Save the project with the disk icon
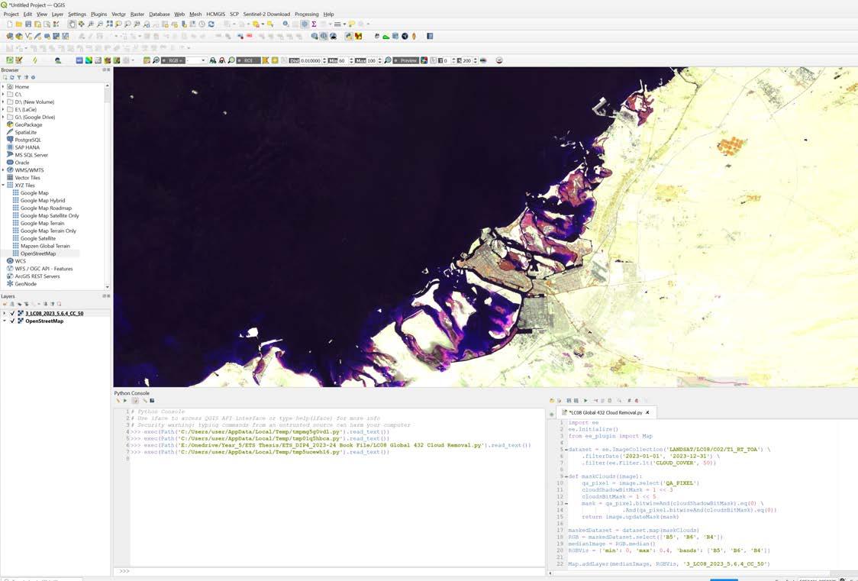 28,24
